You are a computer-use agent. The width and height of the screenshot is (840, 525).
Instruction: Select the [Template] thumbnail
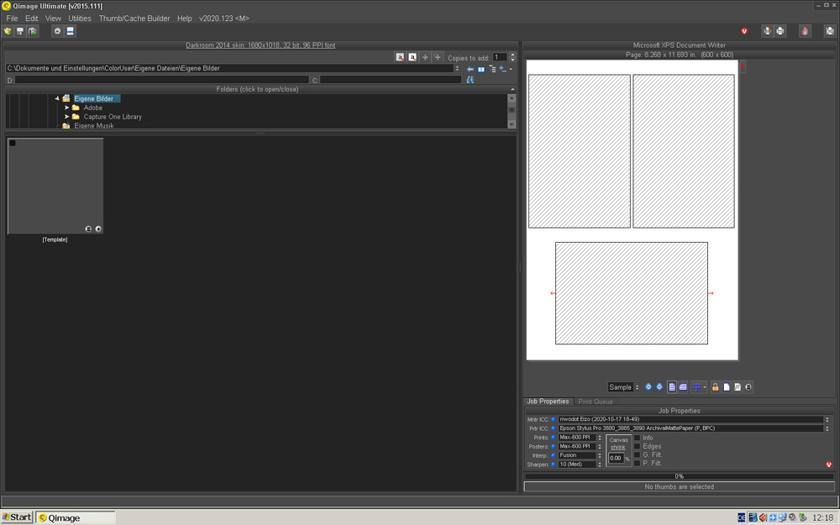pos(55,186)
